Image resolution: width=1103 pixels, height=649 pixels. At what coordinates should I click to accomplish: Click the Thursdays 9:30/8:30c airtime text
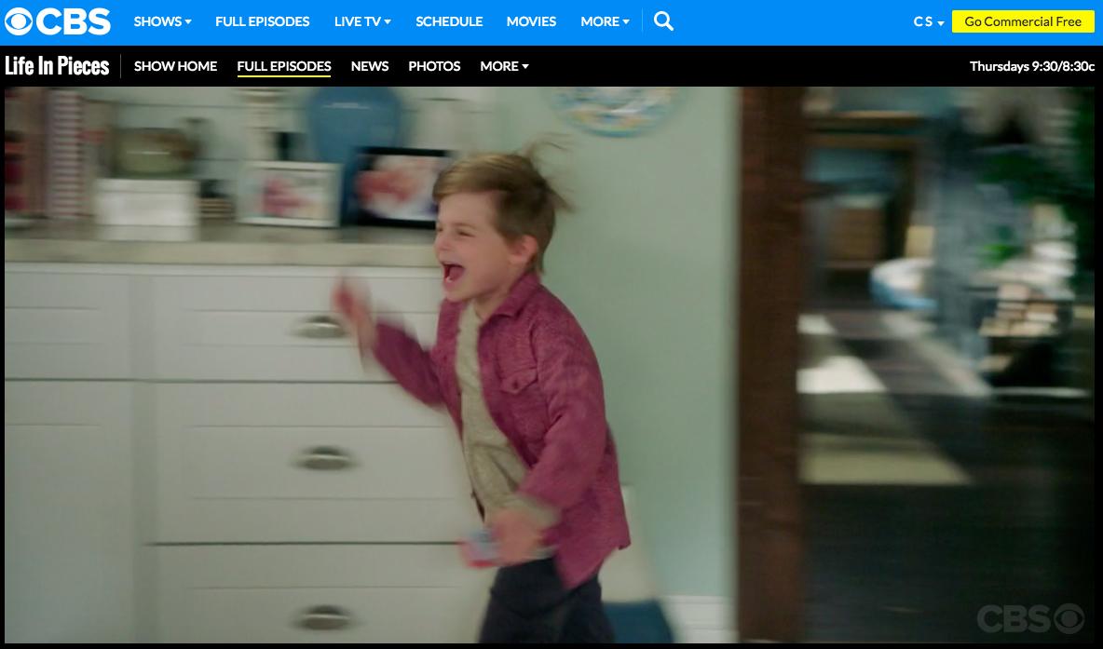[1032, 66]
